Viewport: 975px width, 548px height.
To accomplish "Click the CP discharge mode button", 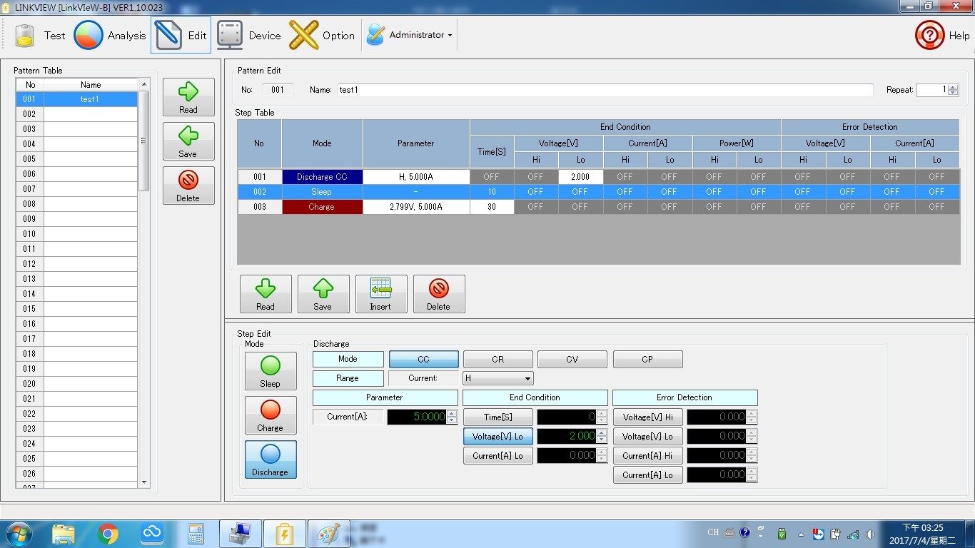I will [x=647, y=359].
